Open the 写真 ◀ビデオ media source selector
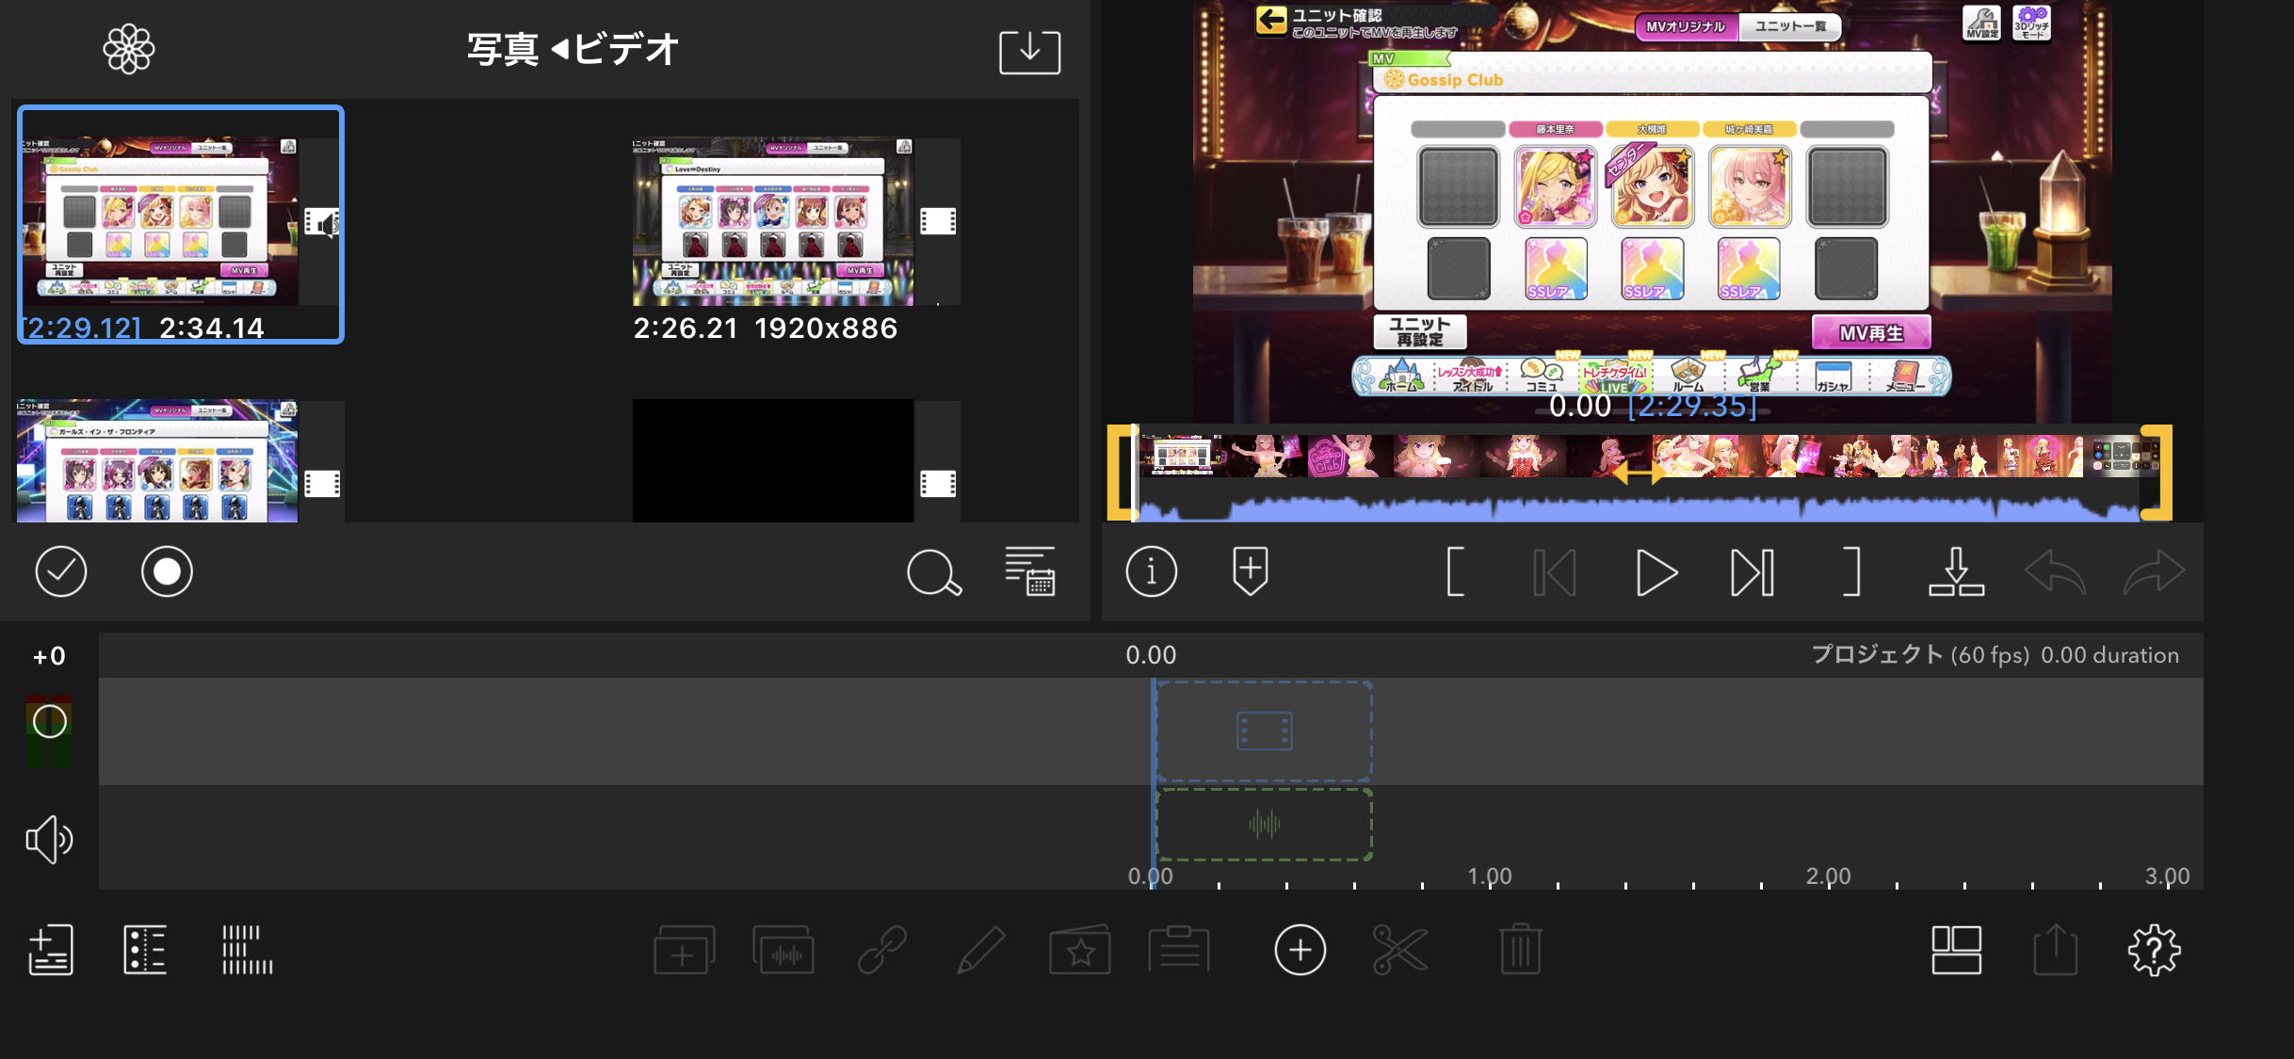 coord(573,49)
